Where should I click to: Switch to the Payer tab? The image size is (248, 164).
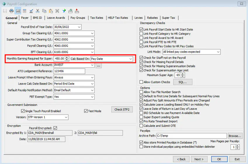pos(25,18)
